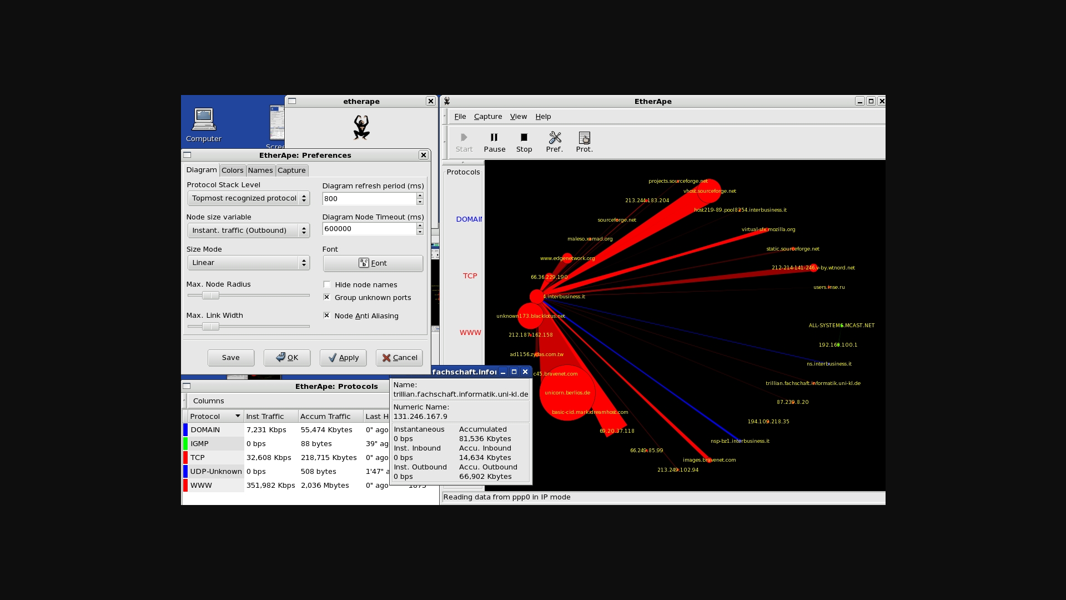Image resolution: width=1066 pixels, height=600 pixels.
Task: Open the Prot. protocols toolbar icon
Action: point(584,138)
